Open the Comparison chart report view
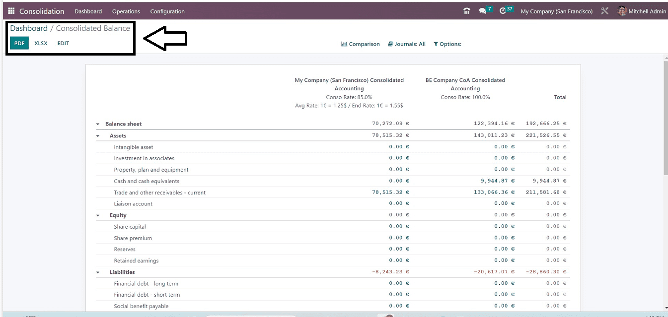This screenshot has height=317, width=668. pos(360,44)
